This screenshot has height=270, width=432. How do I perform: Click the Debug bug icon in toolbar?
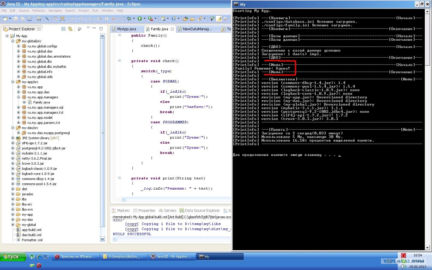[129, 19]
